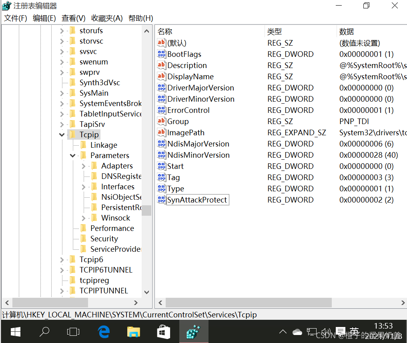Open taskbar search magnifier
This screenshot has height=343, width=407.
(44, 331)
